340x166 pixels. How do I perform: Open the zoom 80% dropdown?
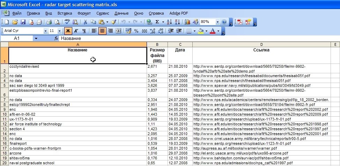pyautogui.click(x=218, y=22)
